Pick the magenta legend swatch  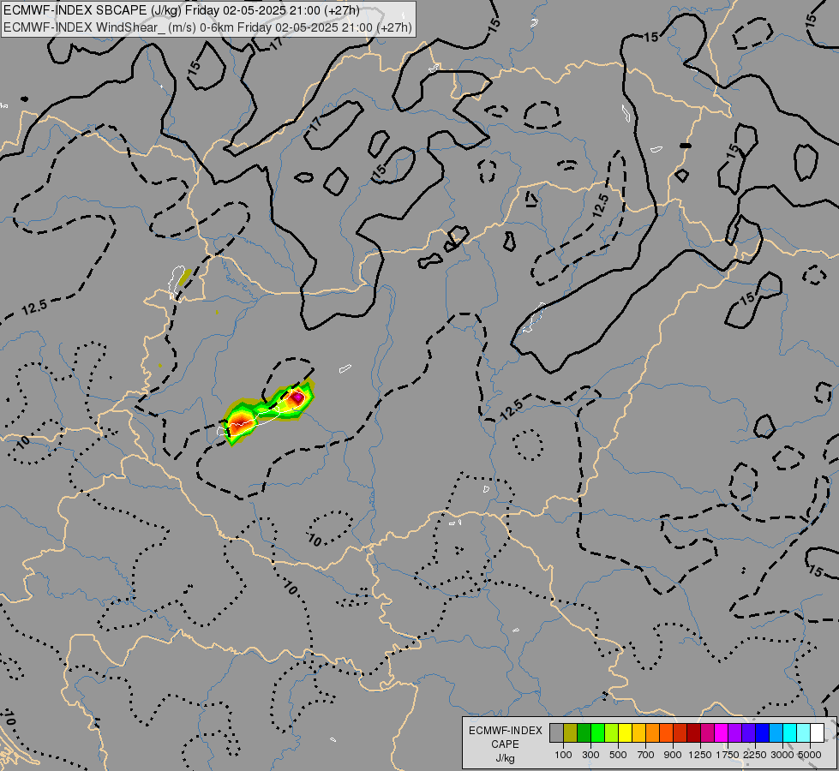(722, 733)
